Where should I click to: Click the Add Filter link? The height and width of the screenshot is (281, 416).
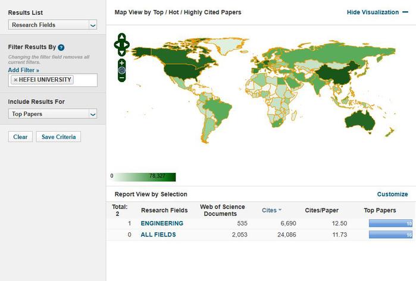coord(23,70)
